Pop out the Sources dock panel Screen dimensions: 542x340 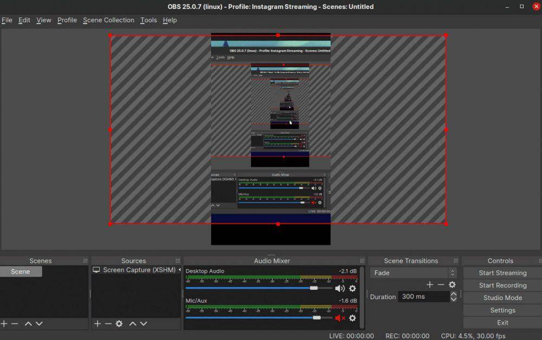coord(178,260)
